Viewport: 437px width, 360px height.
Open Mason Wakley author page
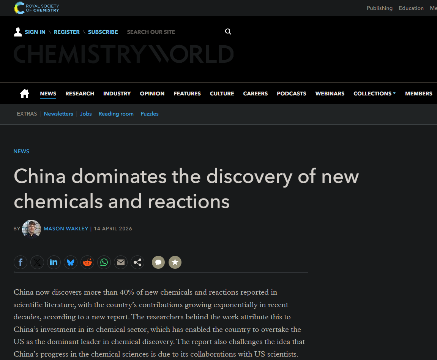click(x=66, y=228)
